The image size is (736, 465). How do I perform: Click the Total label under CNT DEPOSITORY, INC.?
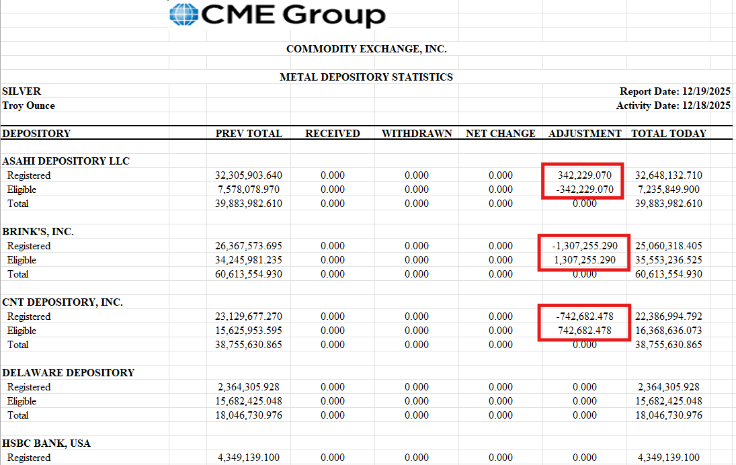tap(18, 345)
